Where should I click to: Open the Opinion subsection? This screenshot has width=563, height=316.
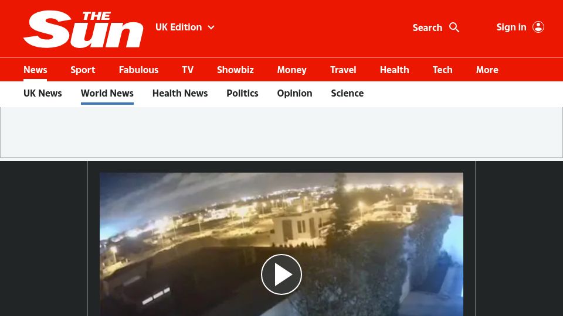click(x=294, y=93)
